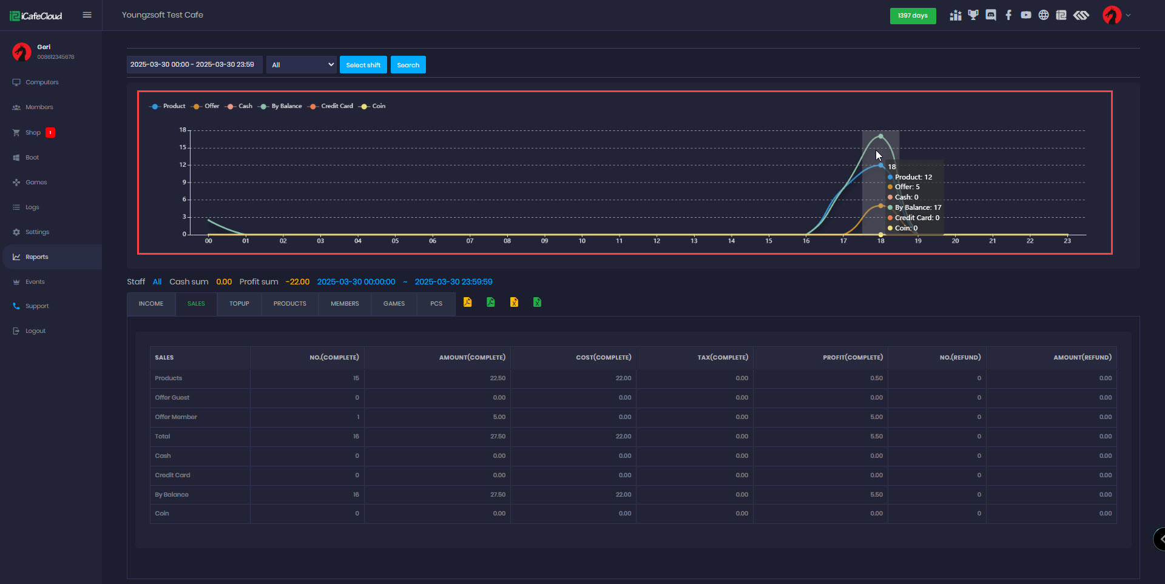The width and height of the screenshot is (1165, 584).
Task: Open the Facebook link icon
Action: pos(1008,15)
